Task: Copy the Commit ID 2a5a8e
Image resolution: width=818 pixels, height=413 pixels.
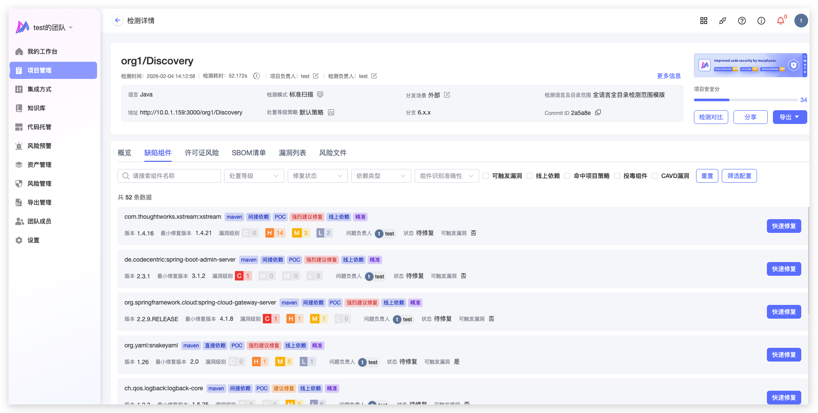Action: (x=598, y=112)
